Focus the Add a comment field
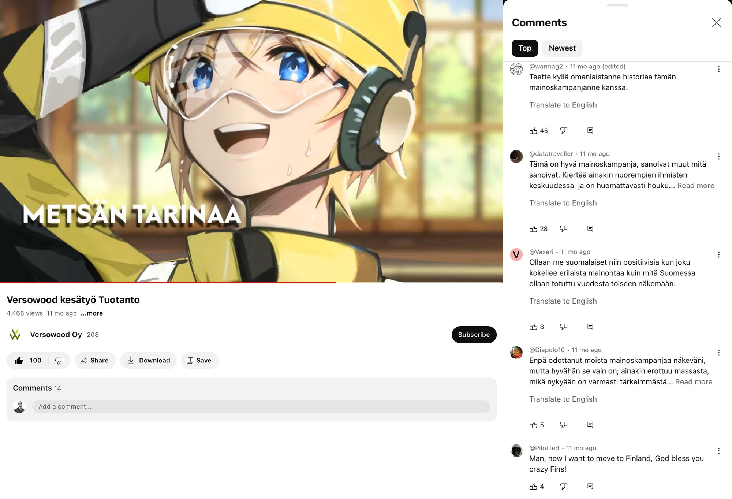Image resolution: width=732 pixels, height=499 pixels. (x=261, y=407)
